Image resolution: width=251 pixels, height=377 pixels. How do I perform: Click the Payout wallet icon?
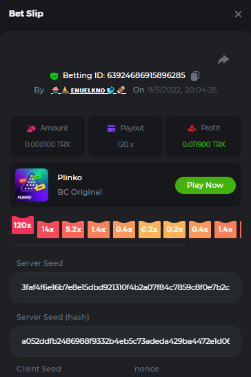(111, 128)
